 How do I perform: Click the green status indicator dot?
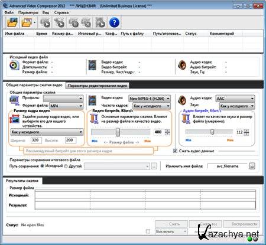[250, 239]
